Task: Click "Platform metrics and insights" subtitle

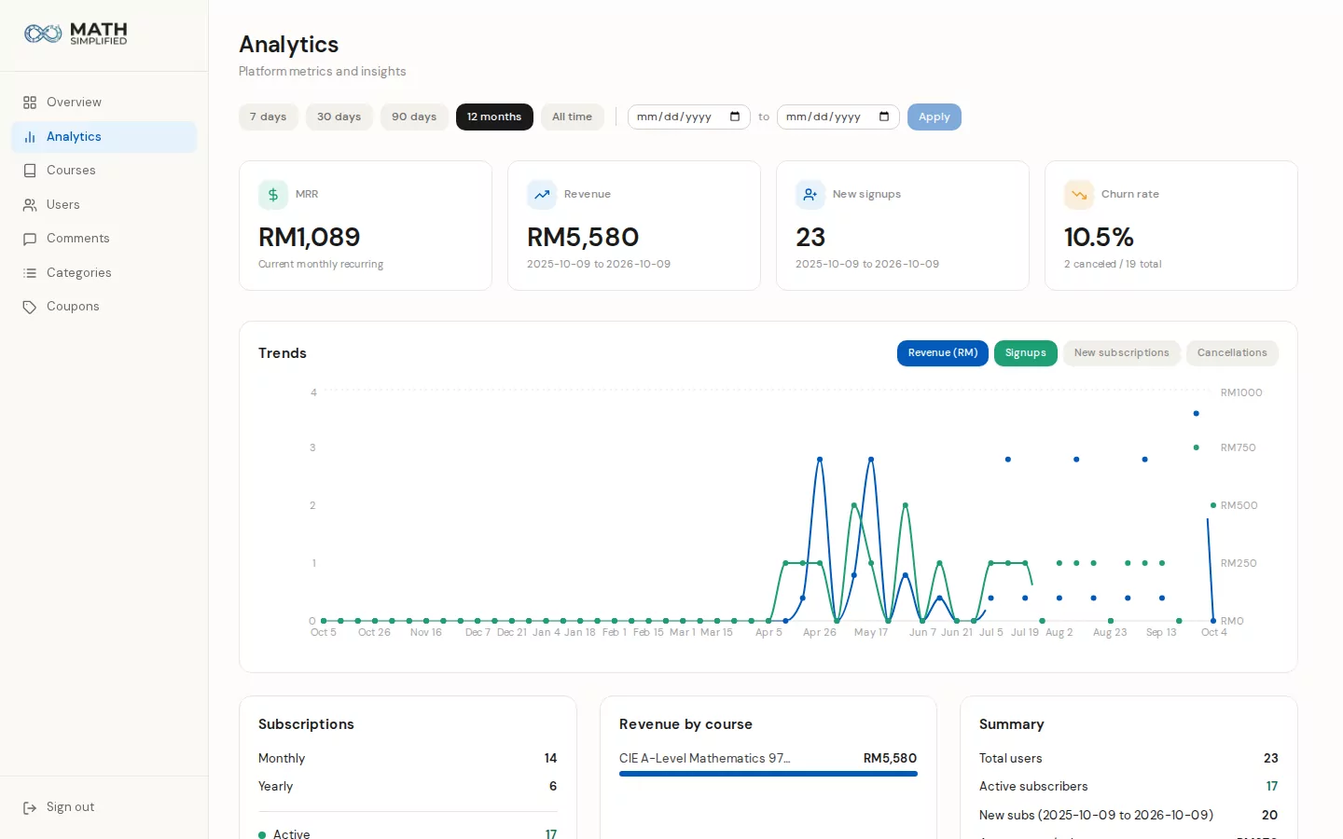Action: 323,72
